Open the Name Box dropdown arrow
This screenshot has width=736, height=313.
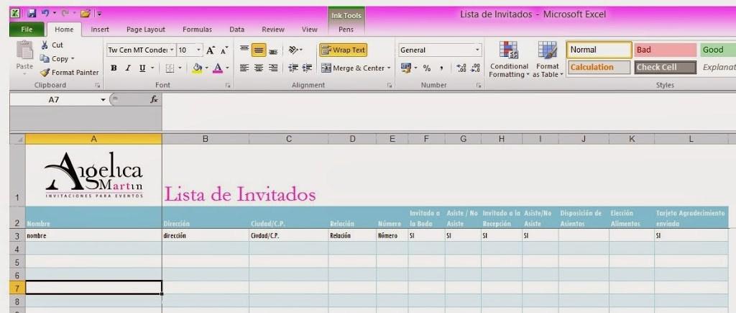103,100
